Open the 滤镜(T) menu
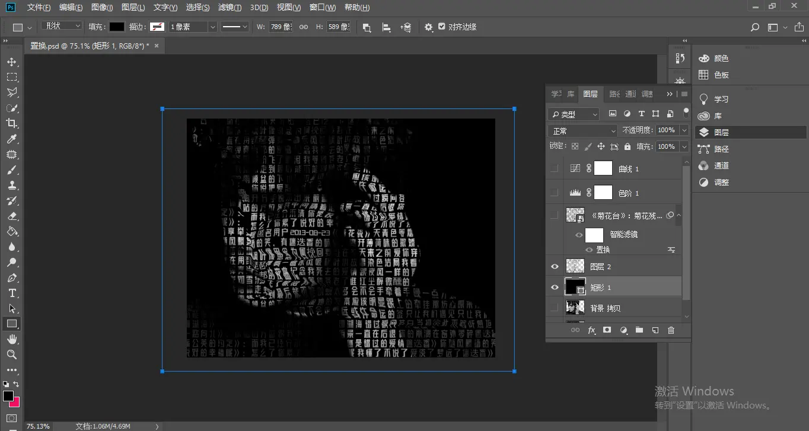Viewport: 809px width, 431px height. pos(230,8)
